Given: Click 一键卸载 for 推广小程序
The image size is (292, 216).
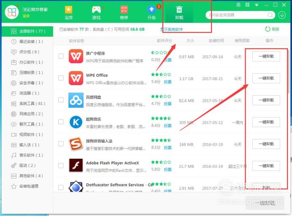Looking at the screenshot, I should pos(266,56).
